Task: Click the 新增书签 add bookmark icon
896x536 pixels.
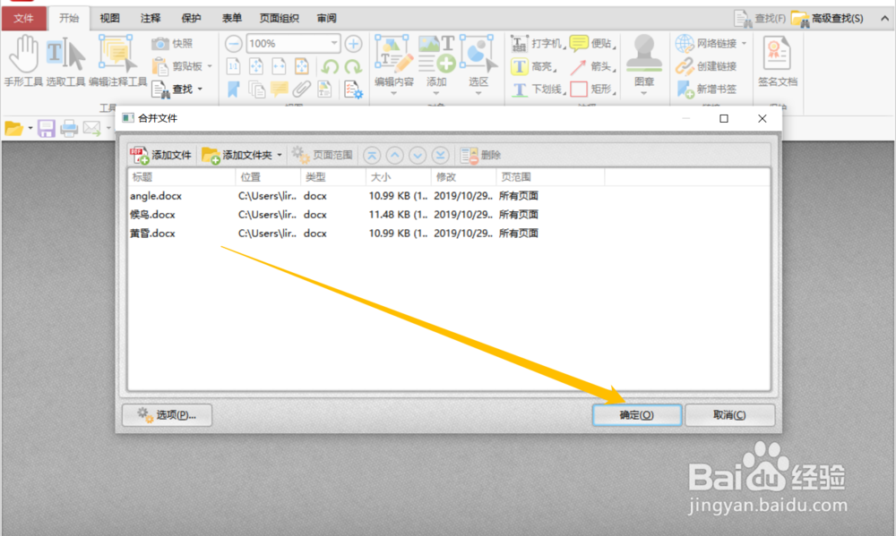Action: [706, 89]
